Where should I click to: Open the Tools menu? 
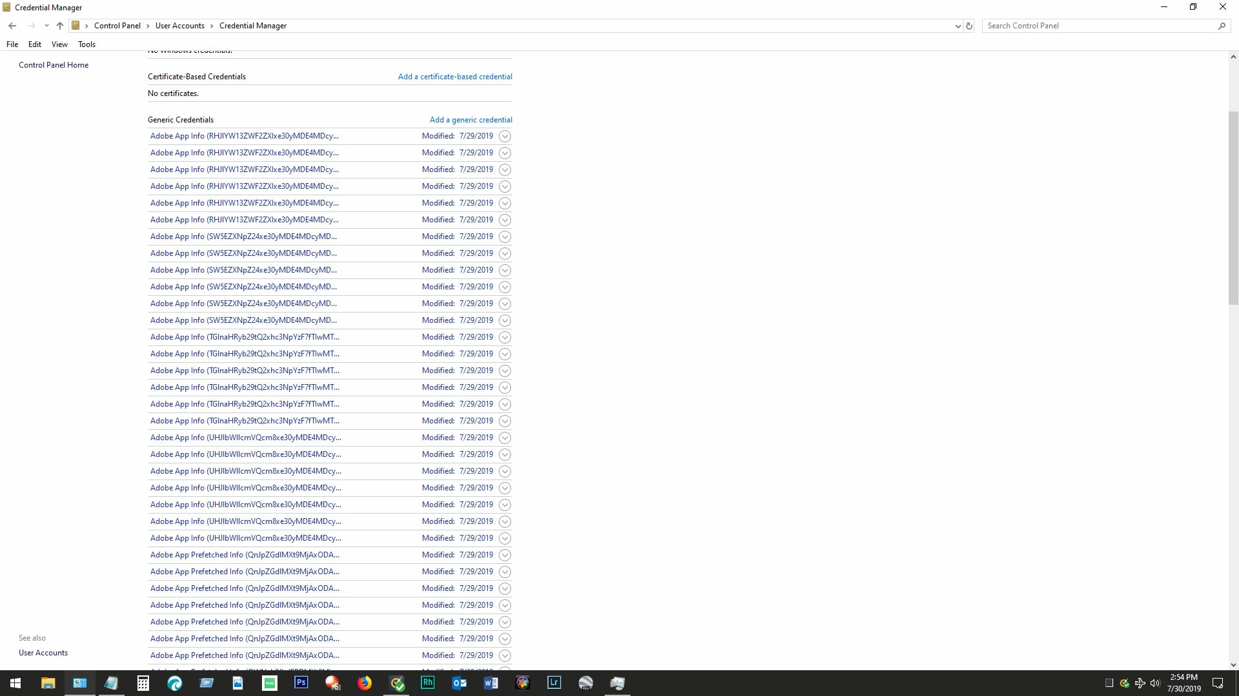click(x=86, y=44)
